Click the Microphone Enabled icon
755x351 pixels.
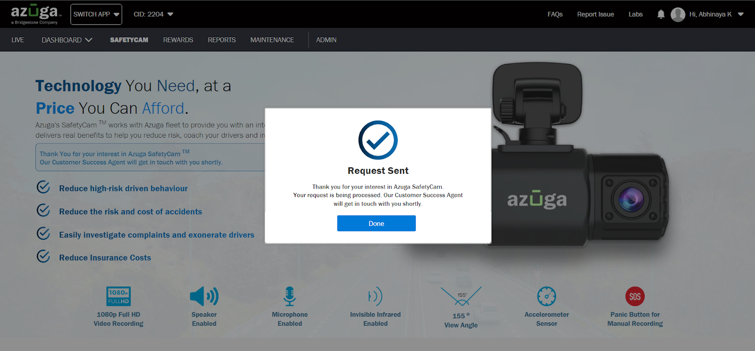pos(290,296)
